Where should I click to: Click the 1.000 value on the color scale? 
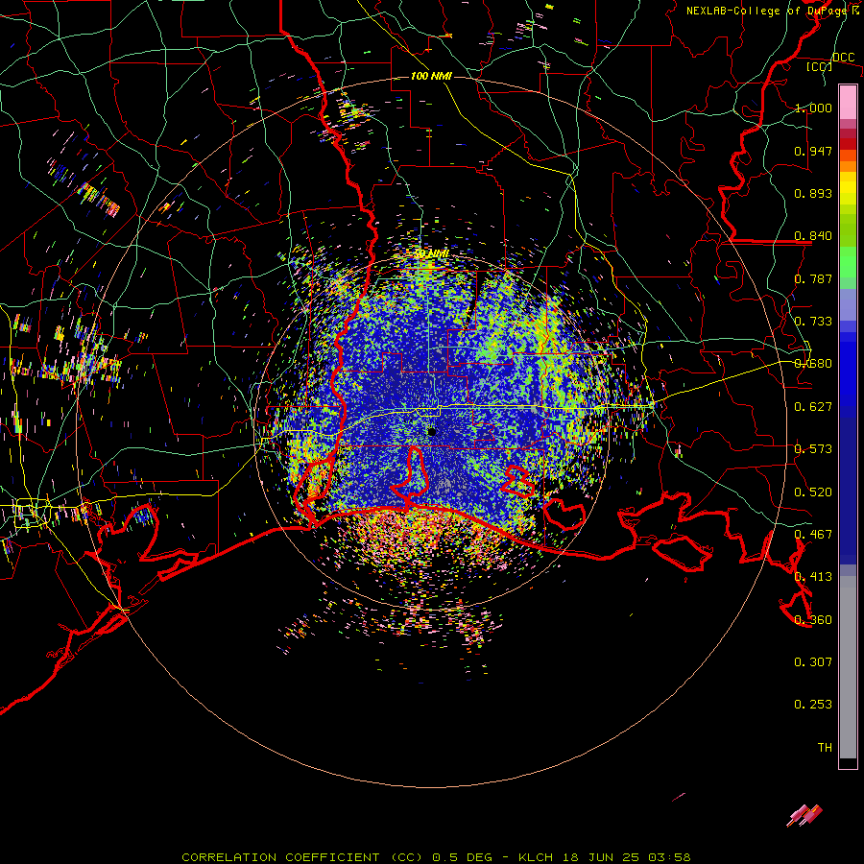(x=813, y=108)
